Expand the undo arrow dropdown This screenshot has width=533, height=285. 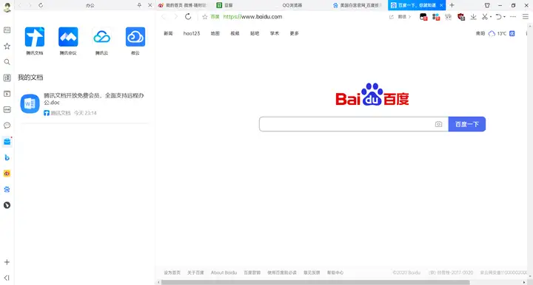[504, 16]
